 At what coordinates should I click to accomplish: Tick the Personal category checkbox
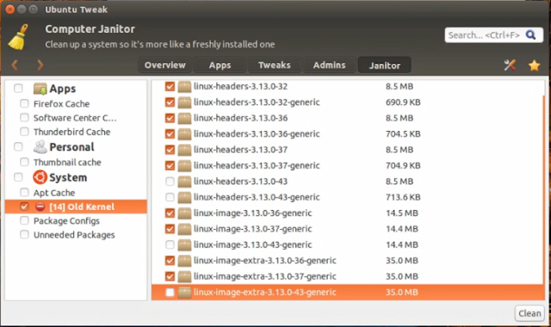click(x=18, y=146)
